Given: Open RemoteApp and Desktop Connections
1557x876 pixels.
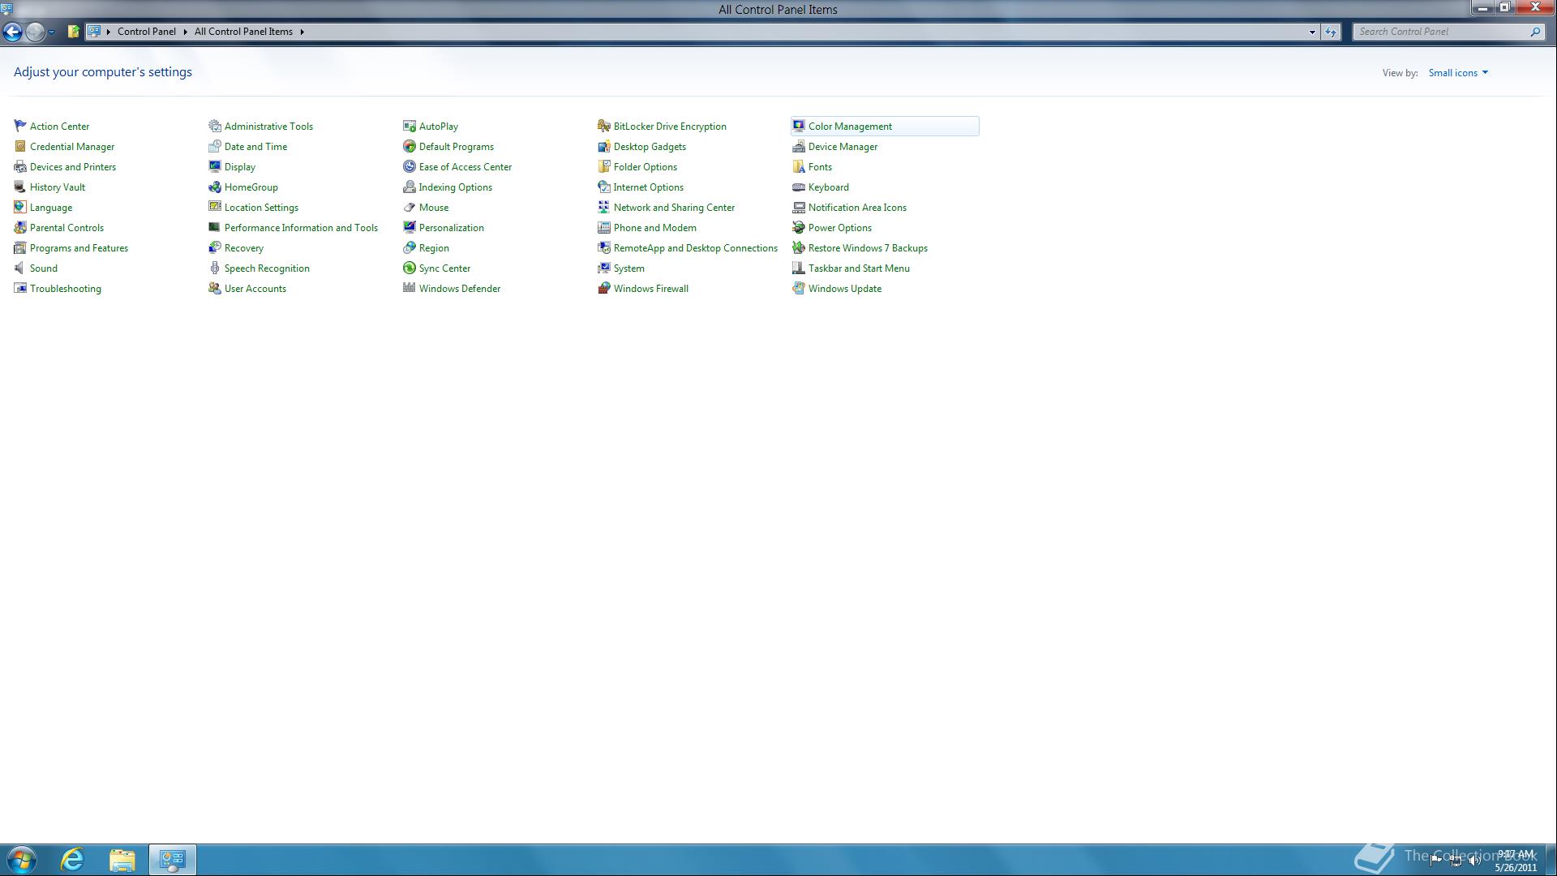Looking at the screenshot, I should pyautogui.click(x=695, y=248).
